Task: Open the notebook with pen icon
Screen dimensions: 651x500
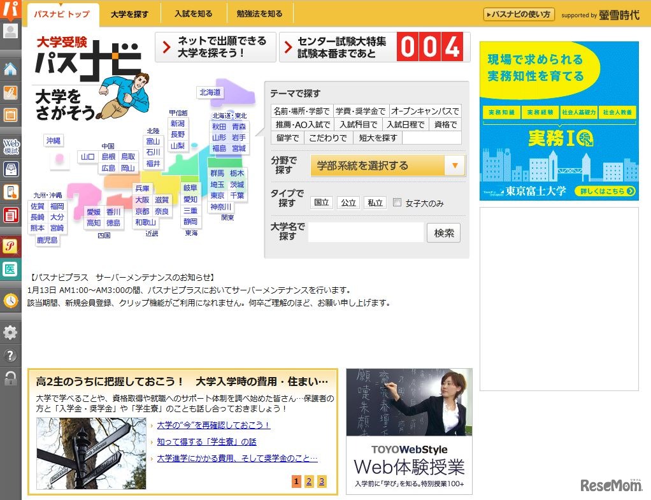Action: (x=10, y=92)
